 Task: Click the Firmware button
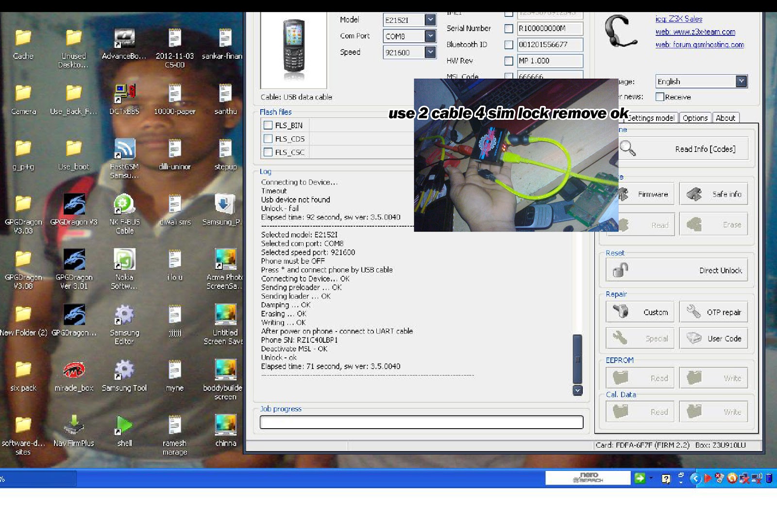click(646, 194)
